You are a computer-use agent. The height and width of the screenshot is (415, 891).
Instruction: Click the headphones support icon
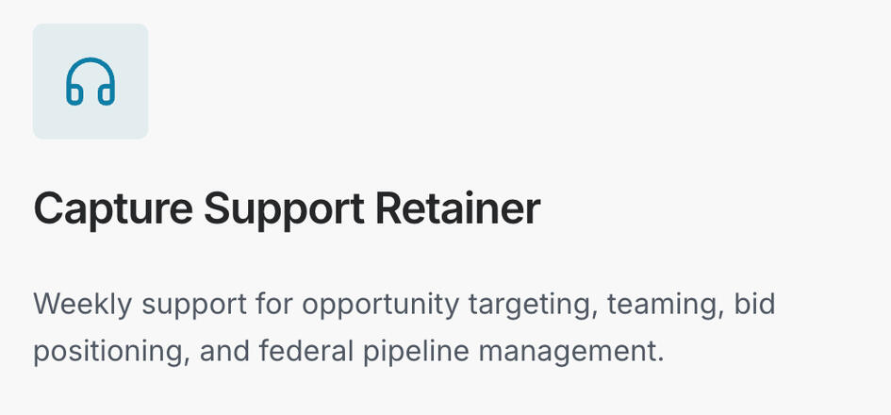pos(91,81)
